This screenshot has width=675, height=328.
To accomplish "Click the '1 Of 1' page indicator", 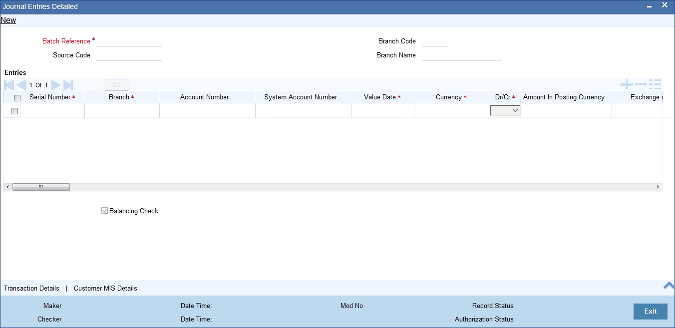I will tap(38, 85).
